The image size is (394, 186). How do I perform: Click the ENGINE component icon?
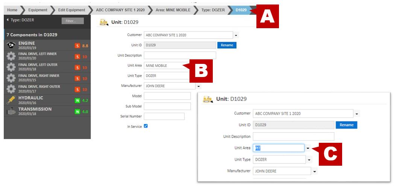11,45
